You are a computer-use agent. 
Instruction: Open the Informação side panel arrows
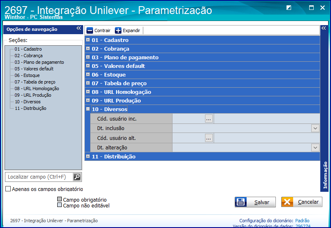(x=324, y=28)
